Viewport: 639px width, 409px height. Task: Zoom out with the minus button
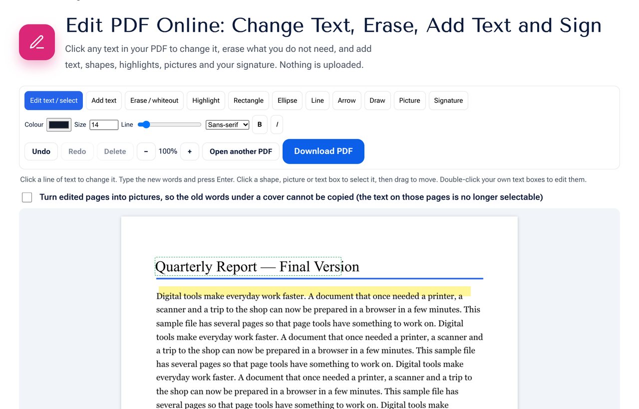[x=146, y=152]
